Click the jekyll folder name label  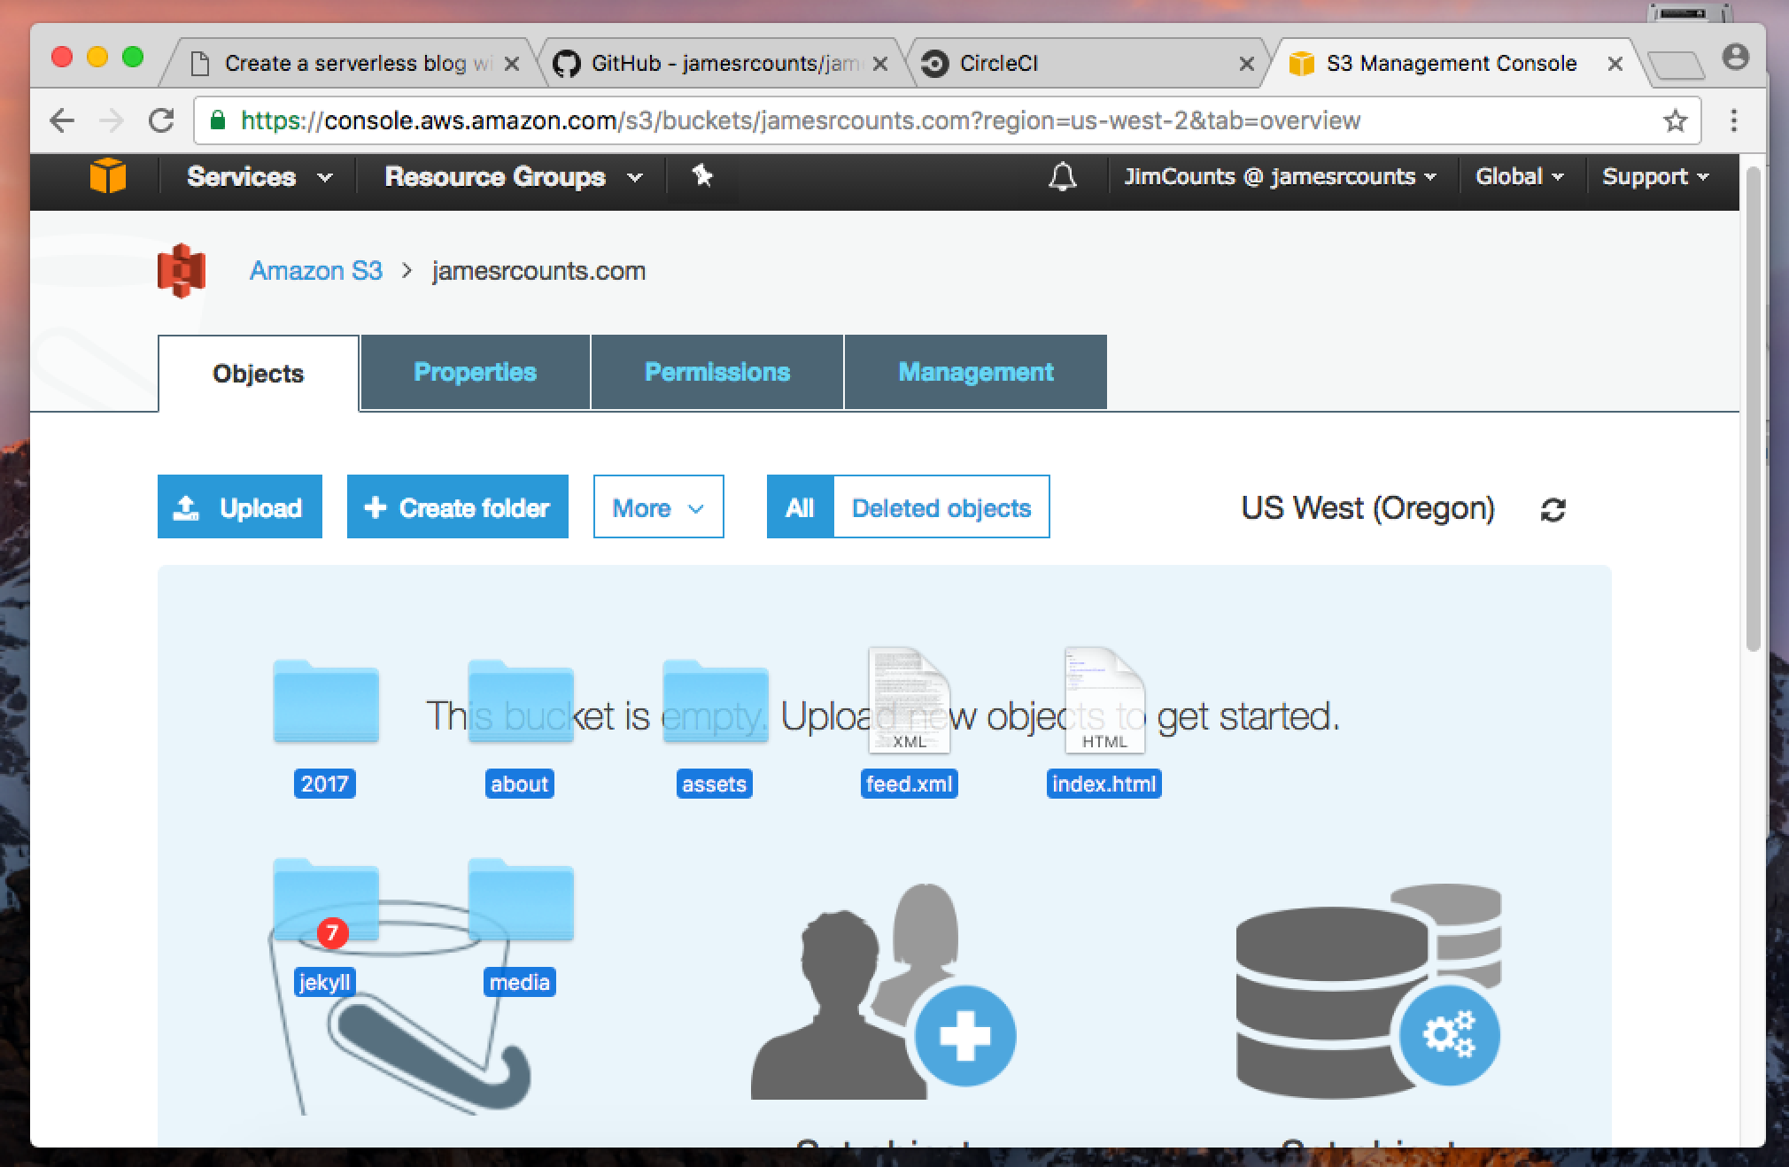[325, 982]
